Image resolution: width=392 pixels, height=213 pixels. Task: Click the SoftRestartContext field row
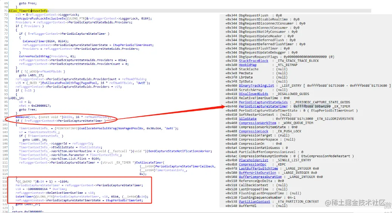(x=258, y=115)
